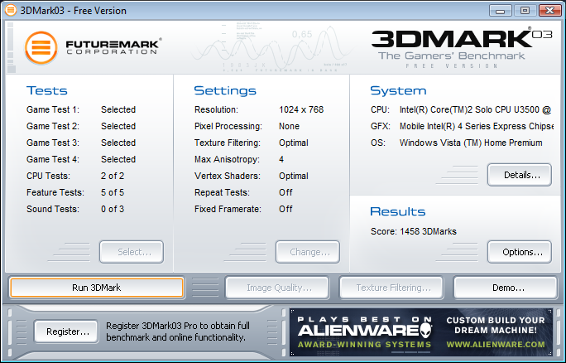
Task: Click the OS 'Windows Vista (TM) Home Premium' text
Action: [x=471, y=143]
